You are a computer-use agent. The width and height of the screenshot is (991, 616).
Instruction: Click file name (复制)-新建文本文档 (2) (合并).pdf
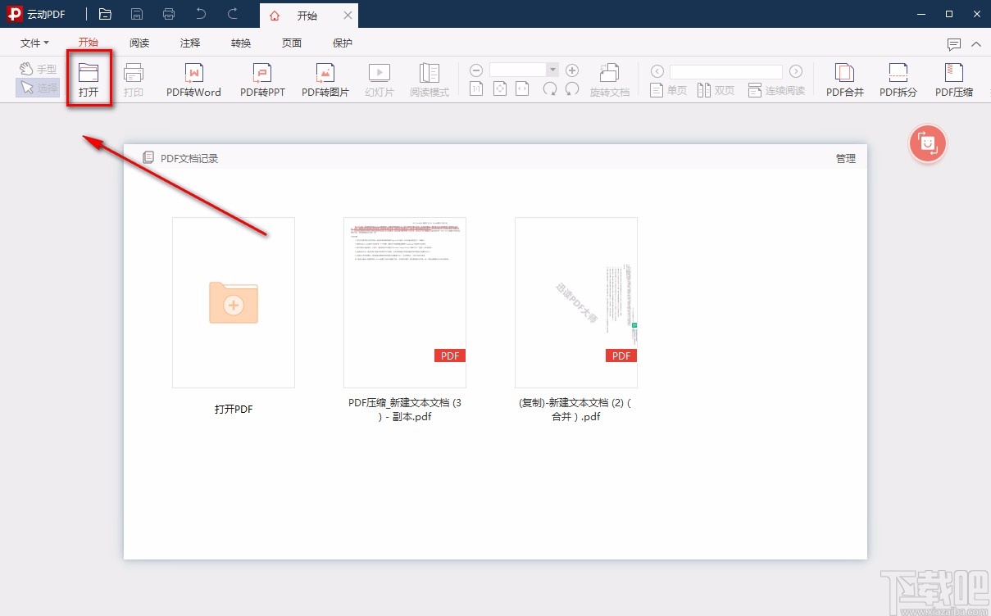click(575, 410)
